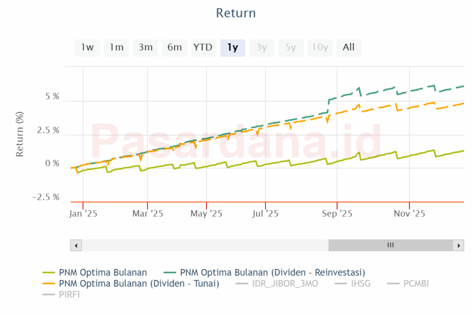Select the 1y range button
Viewport: 472px width, 315px height.
click(233, 48)
